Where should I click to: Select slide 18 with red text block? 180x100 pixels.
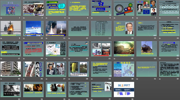pos(33,49)
